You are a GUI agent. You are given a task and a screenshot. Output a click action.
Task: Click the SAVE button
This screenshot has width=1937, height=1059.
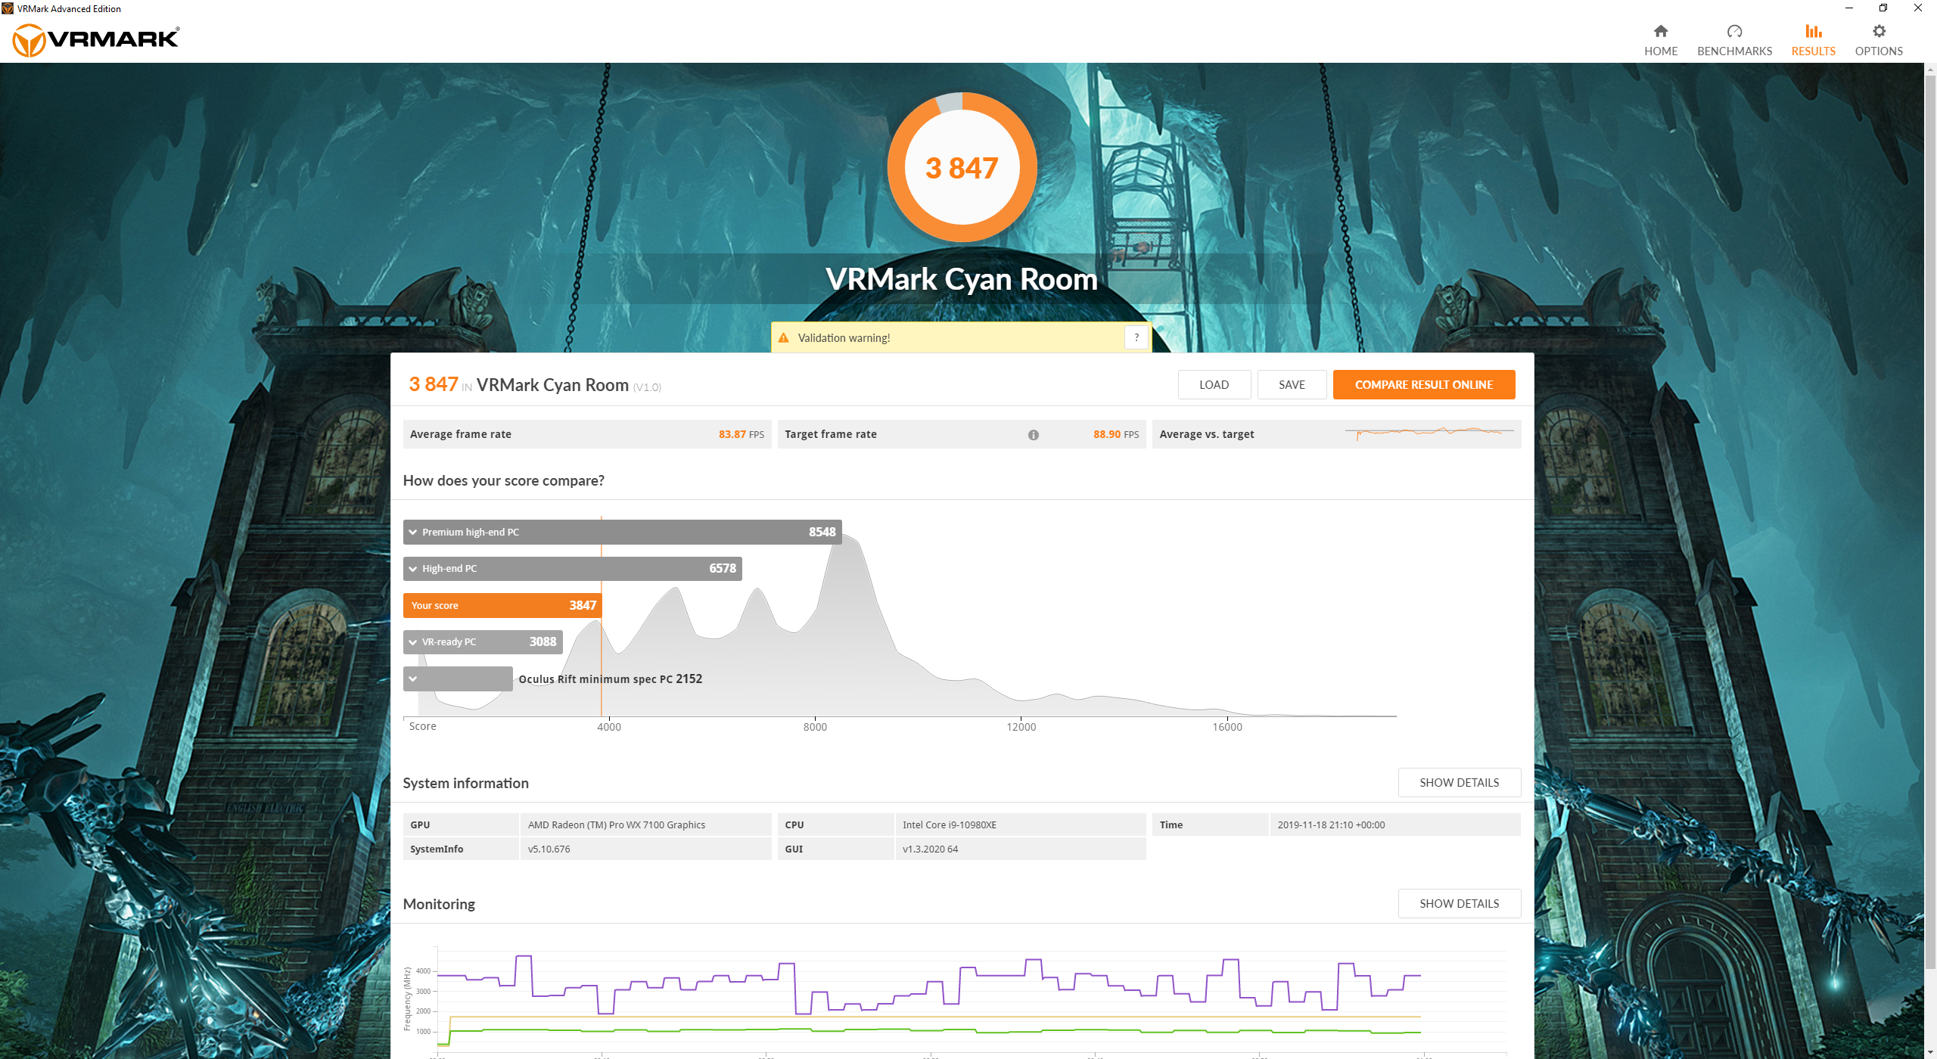click(1291, 385)
